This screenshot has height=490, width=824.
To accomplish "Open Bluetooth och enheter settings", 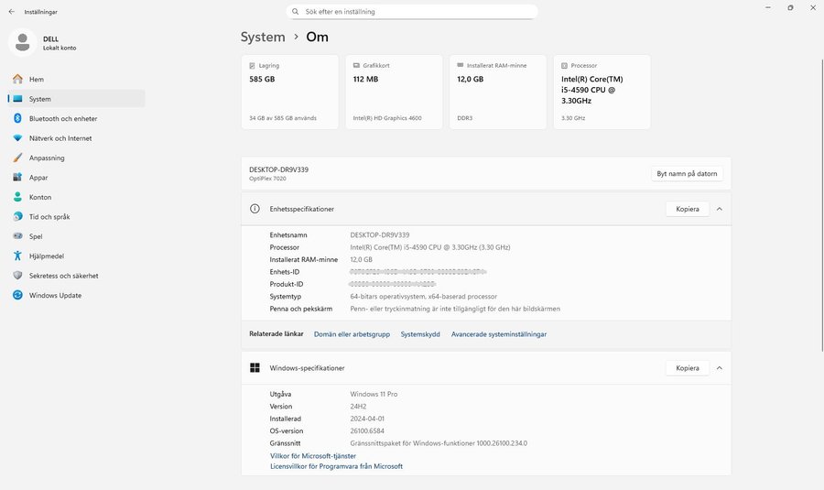I will 62,119.
